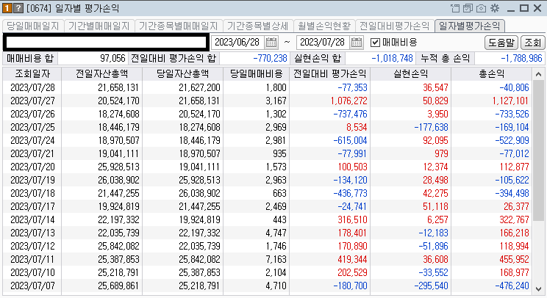Select the 2023/07/25 date cell
This screenshot has width=547, height=298.
point(32,127)
